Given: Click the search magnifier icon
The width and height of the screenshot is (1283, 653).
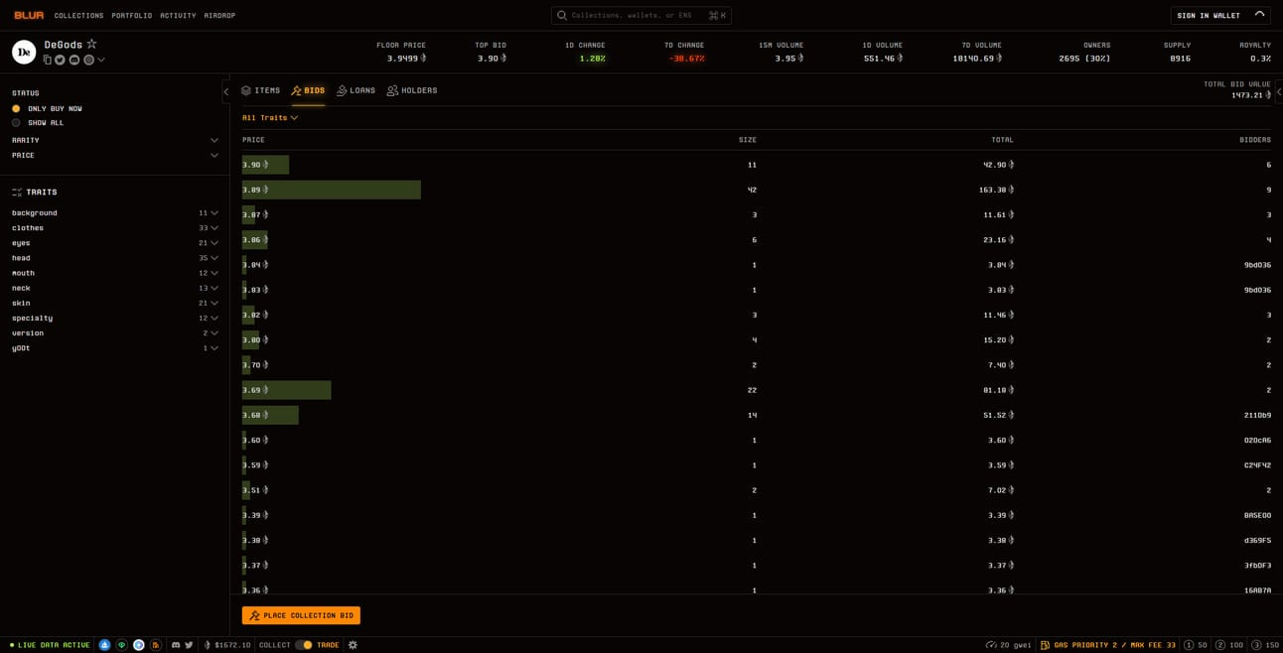Looking at the screenshot, I should coord(562,15).
